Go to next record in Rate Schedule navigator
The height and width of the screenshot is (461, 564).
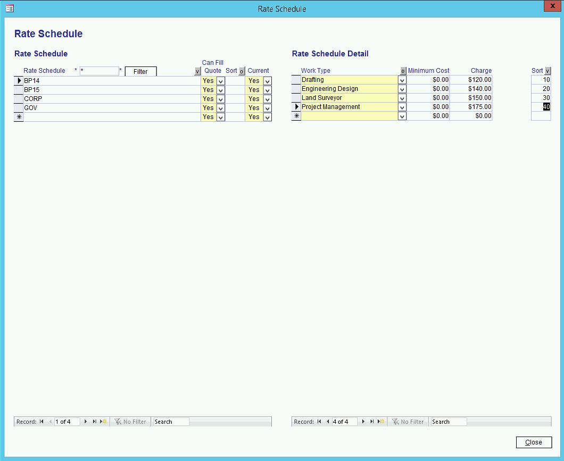86,422
